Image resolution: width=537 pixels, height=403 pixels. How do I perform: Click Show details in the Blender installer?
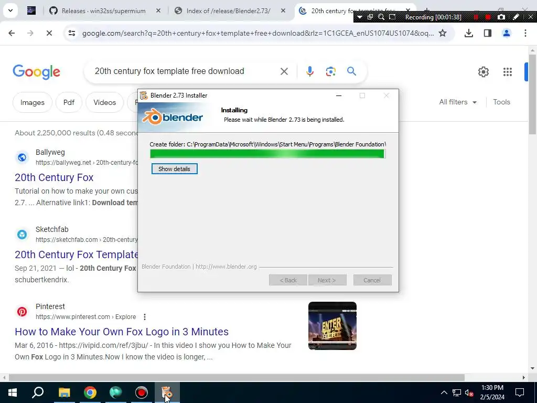tap(174, 169)
